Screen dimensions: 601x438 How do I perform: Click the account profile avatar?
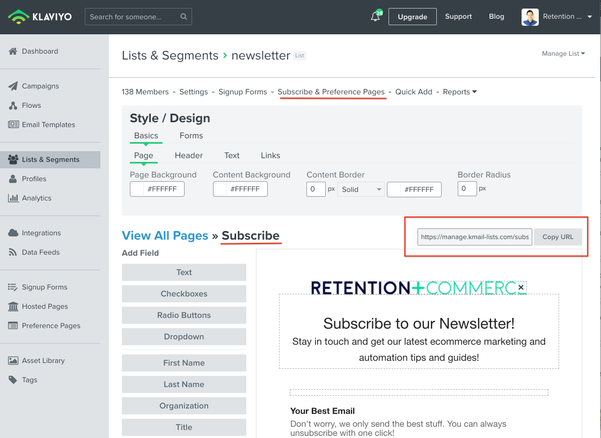click(530, 17)
